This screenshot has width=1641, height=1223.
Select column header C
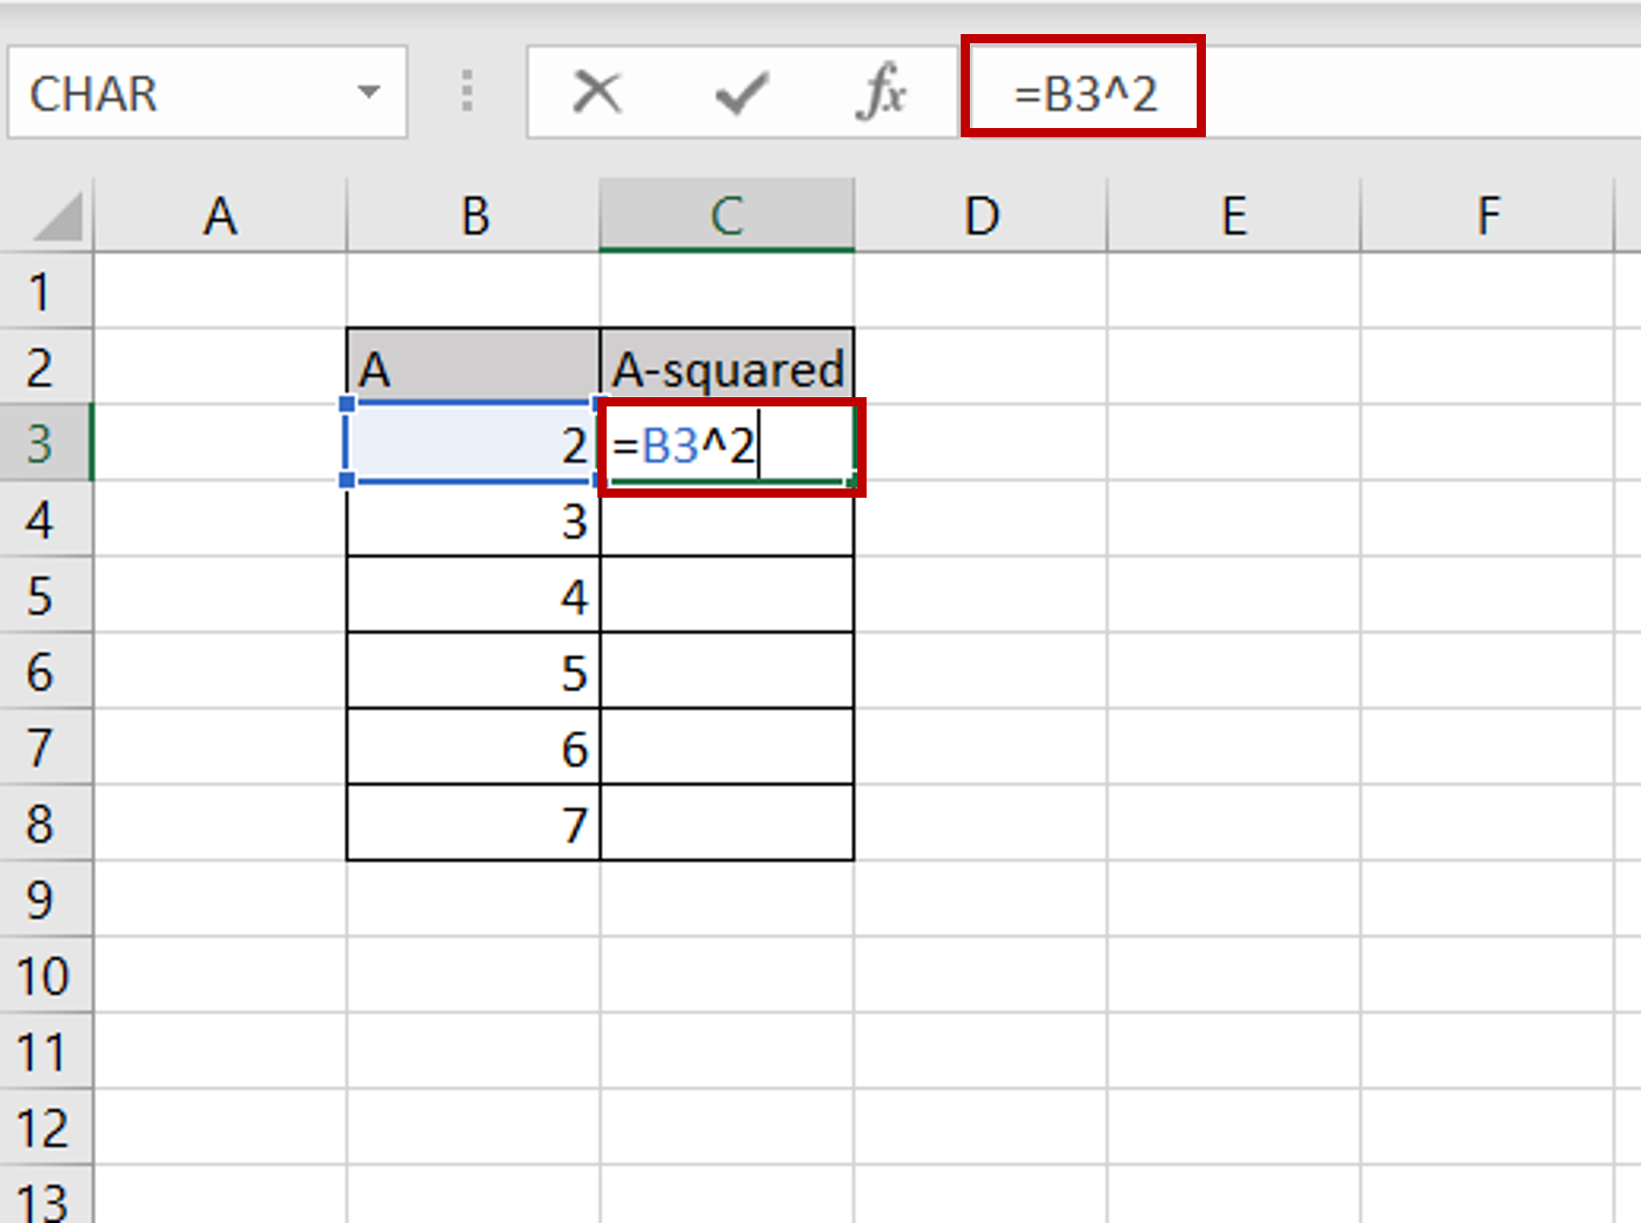[727, 215]
